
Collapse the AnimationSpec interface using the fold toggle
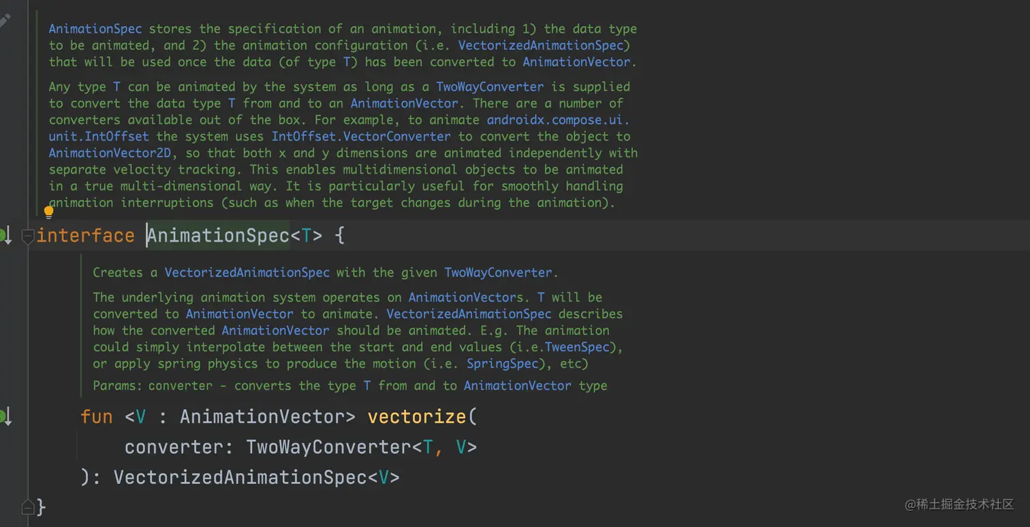click(x=27, y=236)
